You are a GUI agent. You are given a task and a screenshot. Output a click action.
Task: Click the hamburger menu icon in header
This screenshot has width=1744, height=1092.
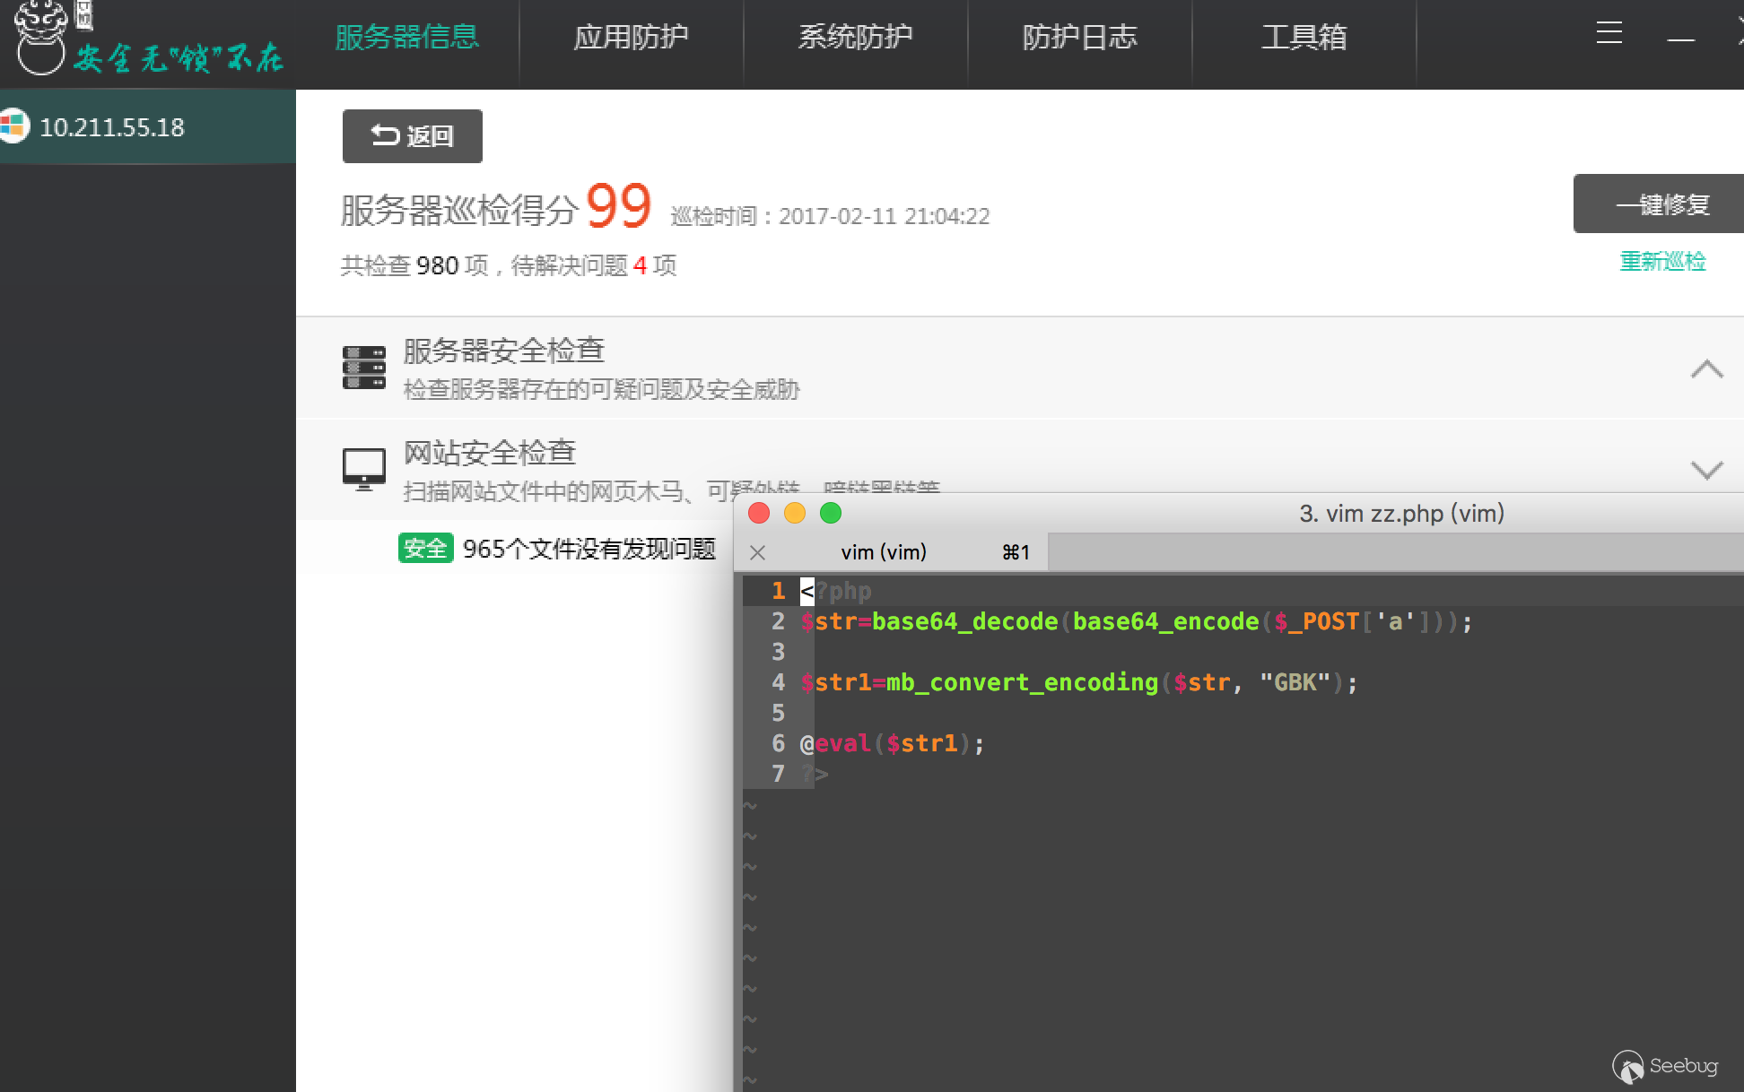pos(1609,33)
